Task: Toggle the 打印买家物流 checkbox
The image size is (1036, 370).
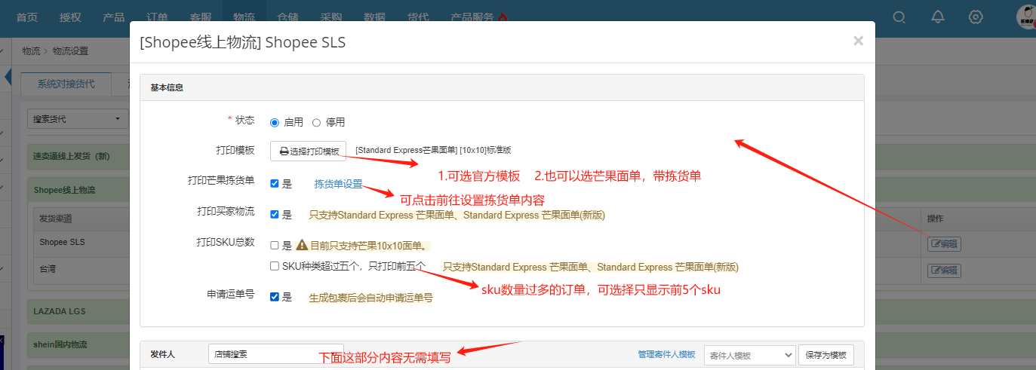Action: tap(275, 215)
